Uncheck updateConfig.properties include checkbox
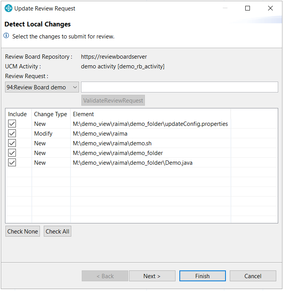Screen dimensions: 284x291 click(x=12, y=124)
